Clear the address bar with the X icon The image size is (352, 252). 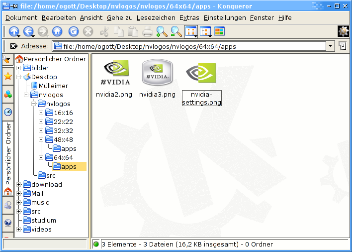click(14, 46)
